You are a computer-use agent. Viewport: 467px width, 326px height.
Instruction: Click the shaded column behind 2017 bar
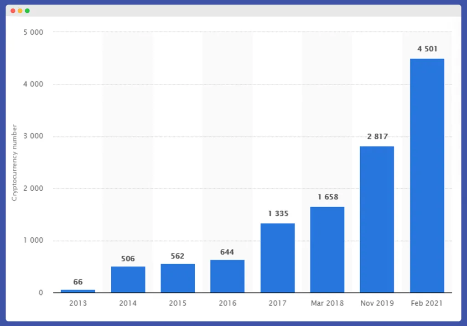pyautogui.click(x=277, y=137)
